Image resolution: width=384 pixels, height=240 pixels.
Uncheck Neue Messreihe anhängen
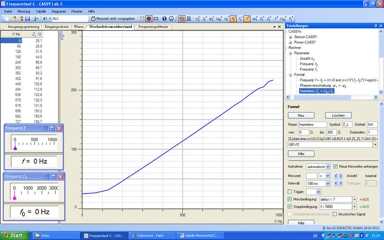[x=336, y=166]
